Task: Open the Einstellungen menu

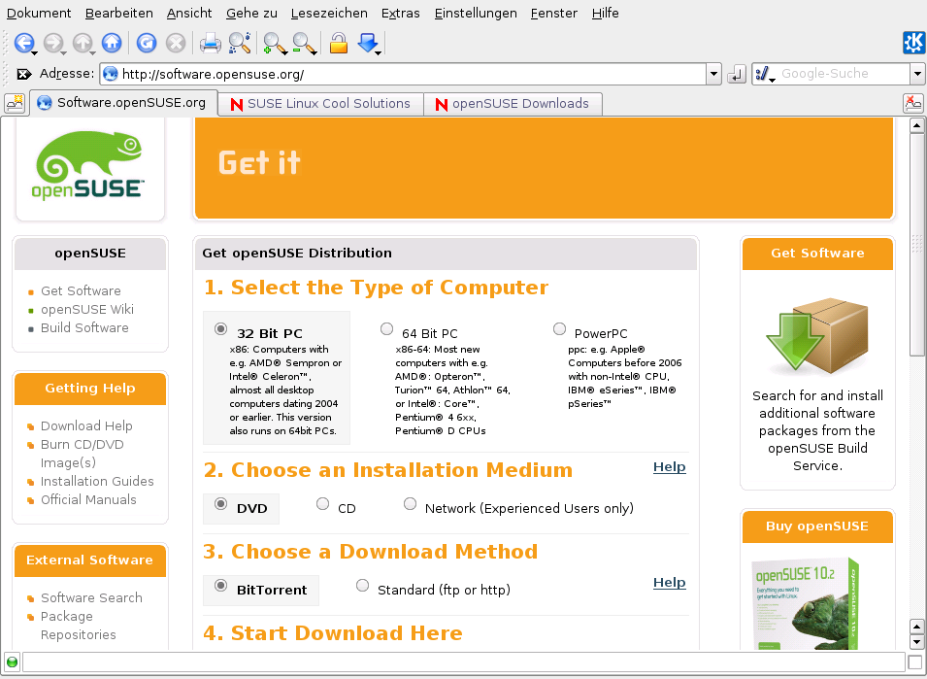Action: click(x=476, y=13)
